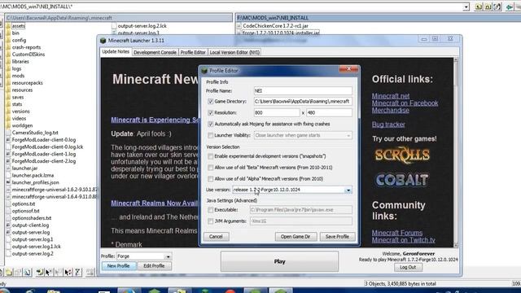Click the yellow folder icon in bottom file toolbar

tap(8, 273)
